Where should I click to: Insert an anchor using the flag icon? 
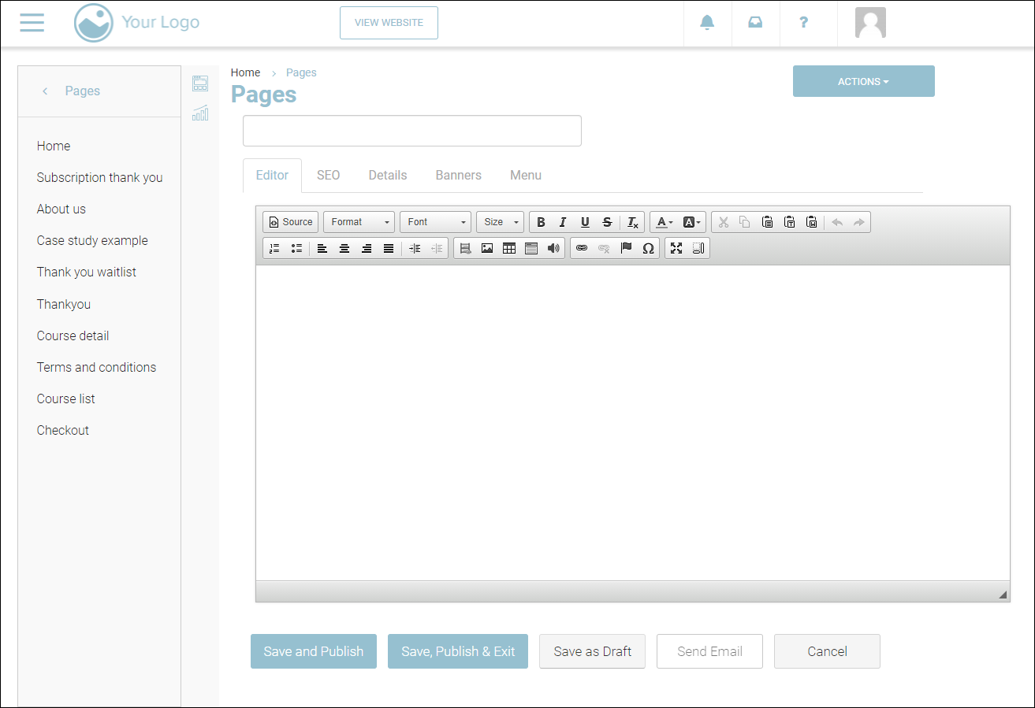pos(626,248)
